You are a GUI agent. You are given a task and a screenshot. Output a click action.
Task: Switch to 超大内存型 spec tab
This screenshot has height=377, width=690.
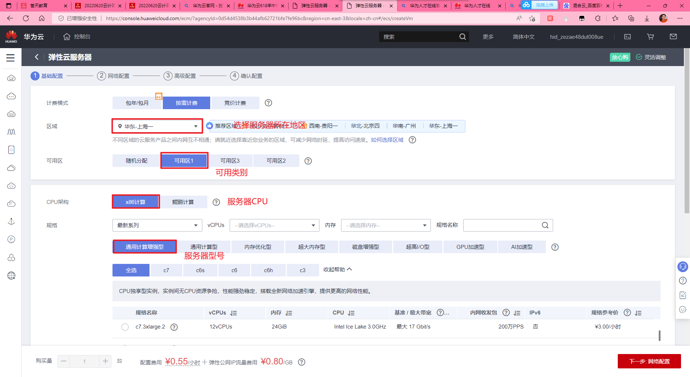pyautogui.click(x=312, y=247)
